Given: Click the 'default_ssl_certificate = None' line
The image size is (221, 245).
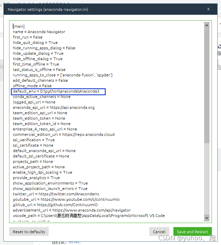Looking at the screenshot, I should [x=41, y=156].
